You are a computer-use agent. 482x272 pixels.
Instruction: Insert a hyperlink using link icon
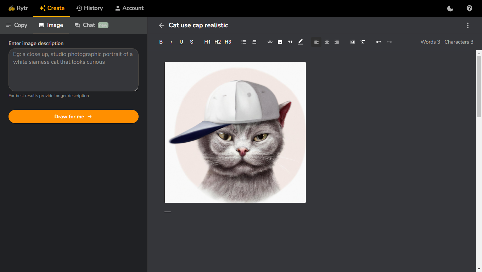tap(270, 42)
